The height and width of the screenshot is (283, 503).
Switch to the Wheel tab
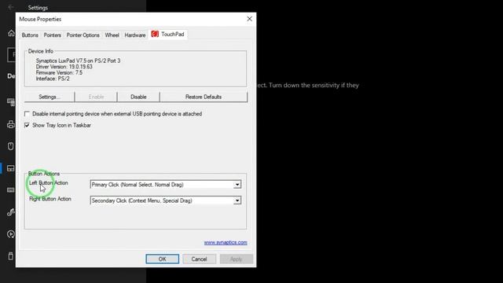(112, 35)
